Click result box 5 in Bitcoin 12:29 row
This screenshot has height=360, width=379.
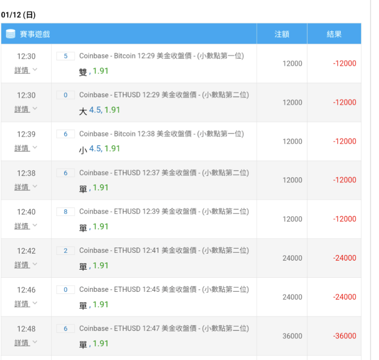coord(65,56)
